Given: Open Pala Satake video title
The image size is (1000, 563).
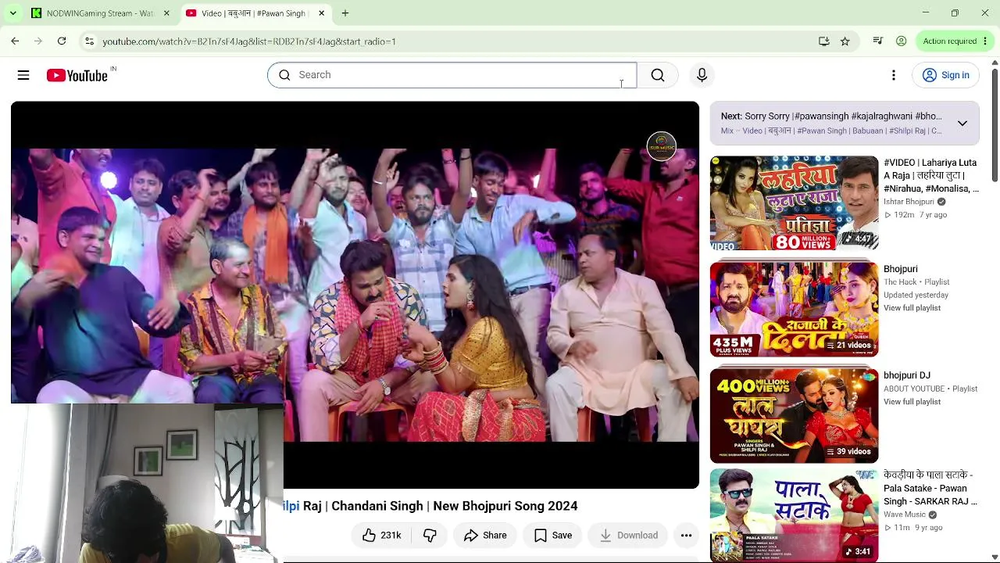Looking at the screenshot, I should pos(930,488).
